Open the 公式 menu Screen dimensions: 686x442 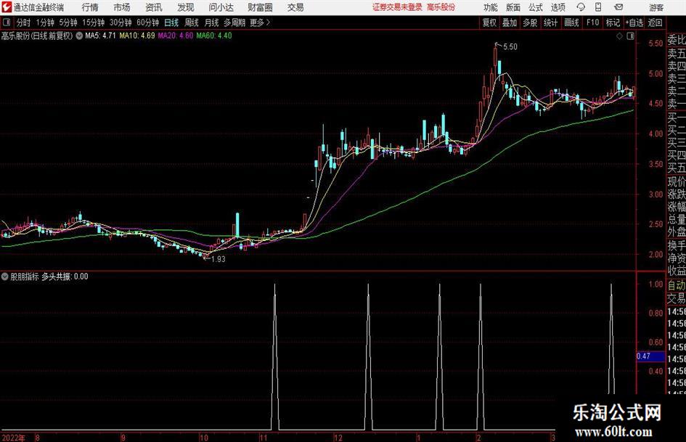point(536,7)
